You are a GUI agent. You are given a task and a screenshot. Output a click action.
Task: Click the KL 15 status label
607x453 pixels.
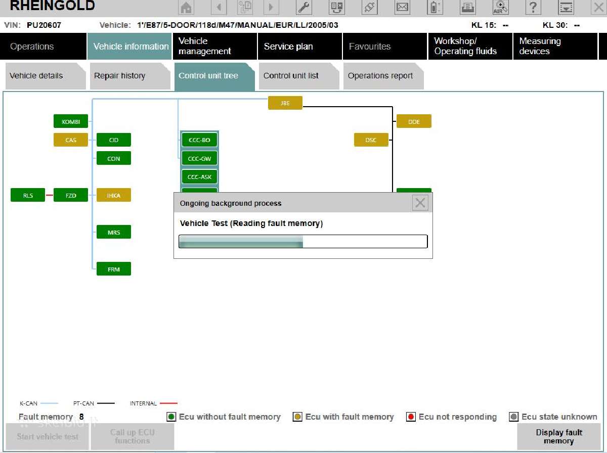click(484, 25)
